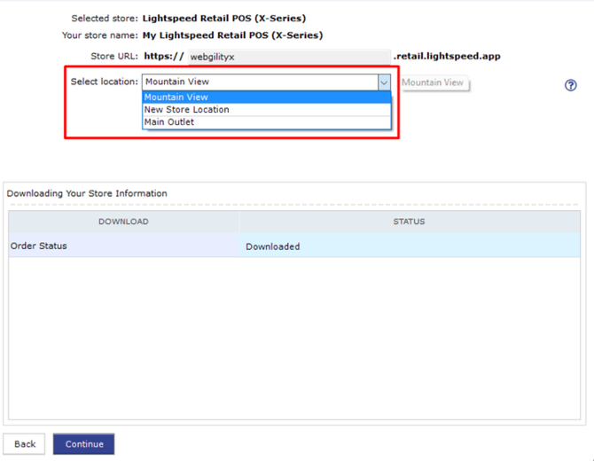Select the Order Status table cell

point(124,246)
